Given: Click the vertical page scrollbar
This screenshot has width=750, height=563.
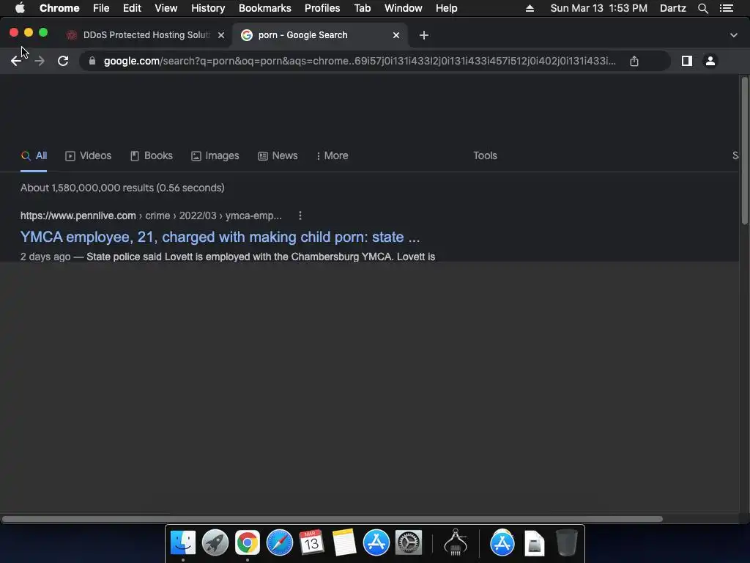Looking at the screenshot, I should (x=744, y=150).
